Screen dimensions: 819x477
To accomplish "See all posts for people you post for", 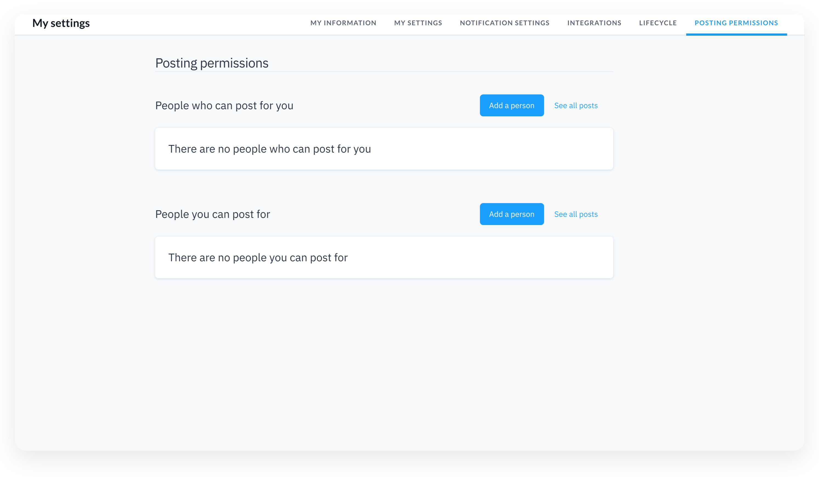I will point(575,214).
